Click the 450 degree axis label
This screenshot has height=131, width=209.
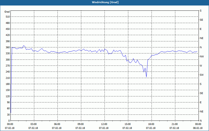tap(8, 29)
